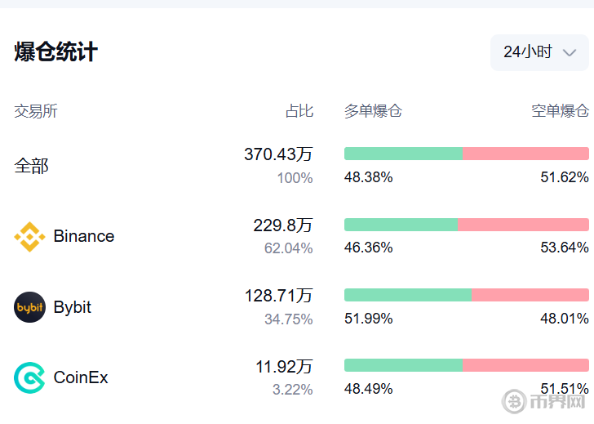The image size is (594, 424).
Task: Select the Bybit exchange name
Action: [72, 307]
